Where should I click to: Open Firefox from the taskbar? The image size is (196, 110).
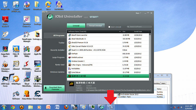click(66, 107)
